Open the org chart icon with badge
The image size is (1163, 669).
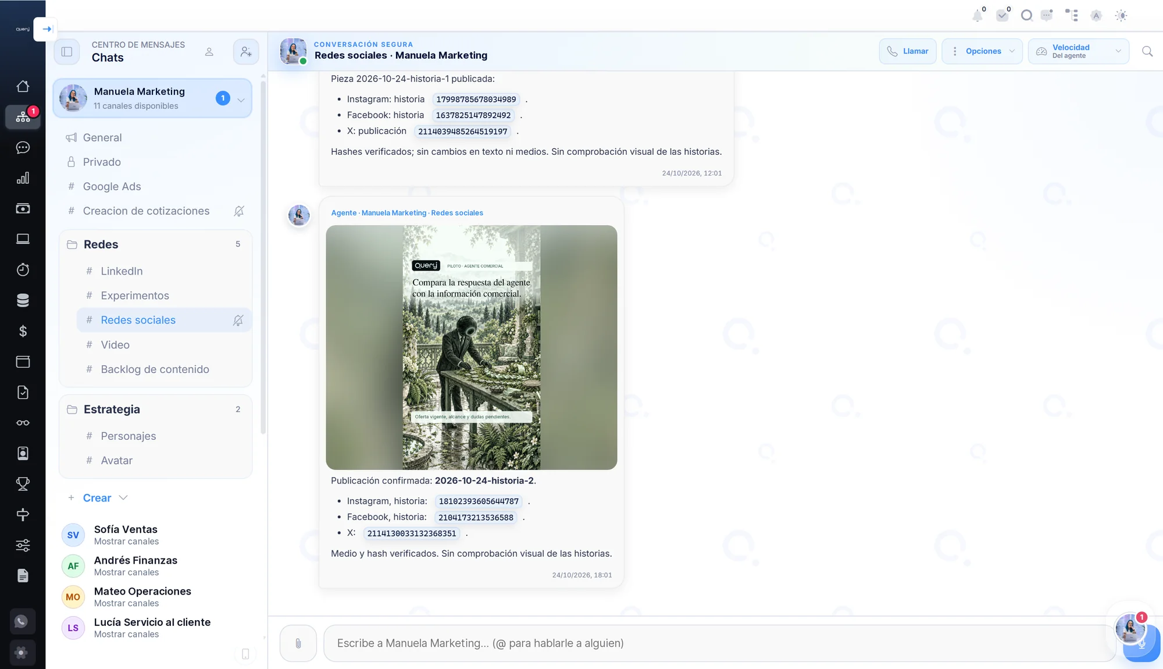pos(23,117)
